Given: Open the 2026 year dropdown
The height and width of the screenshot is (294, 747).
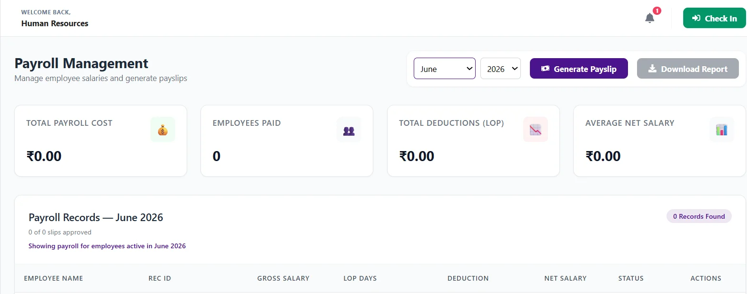Looking at the screenshot, I should pyautogui.click(x=500, y=69).
